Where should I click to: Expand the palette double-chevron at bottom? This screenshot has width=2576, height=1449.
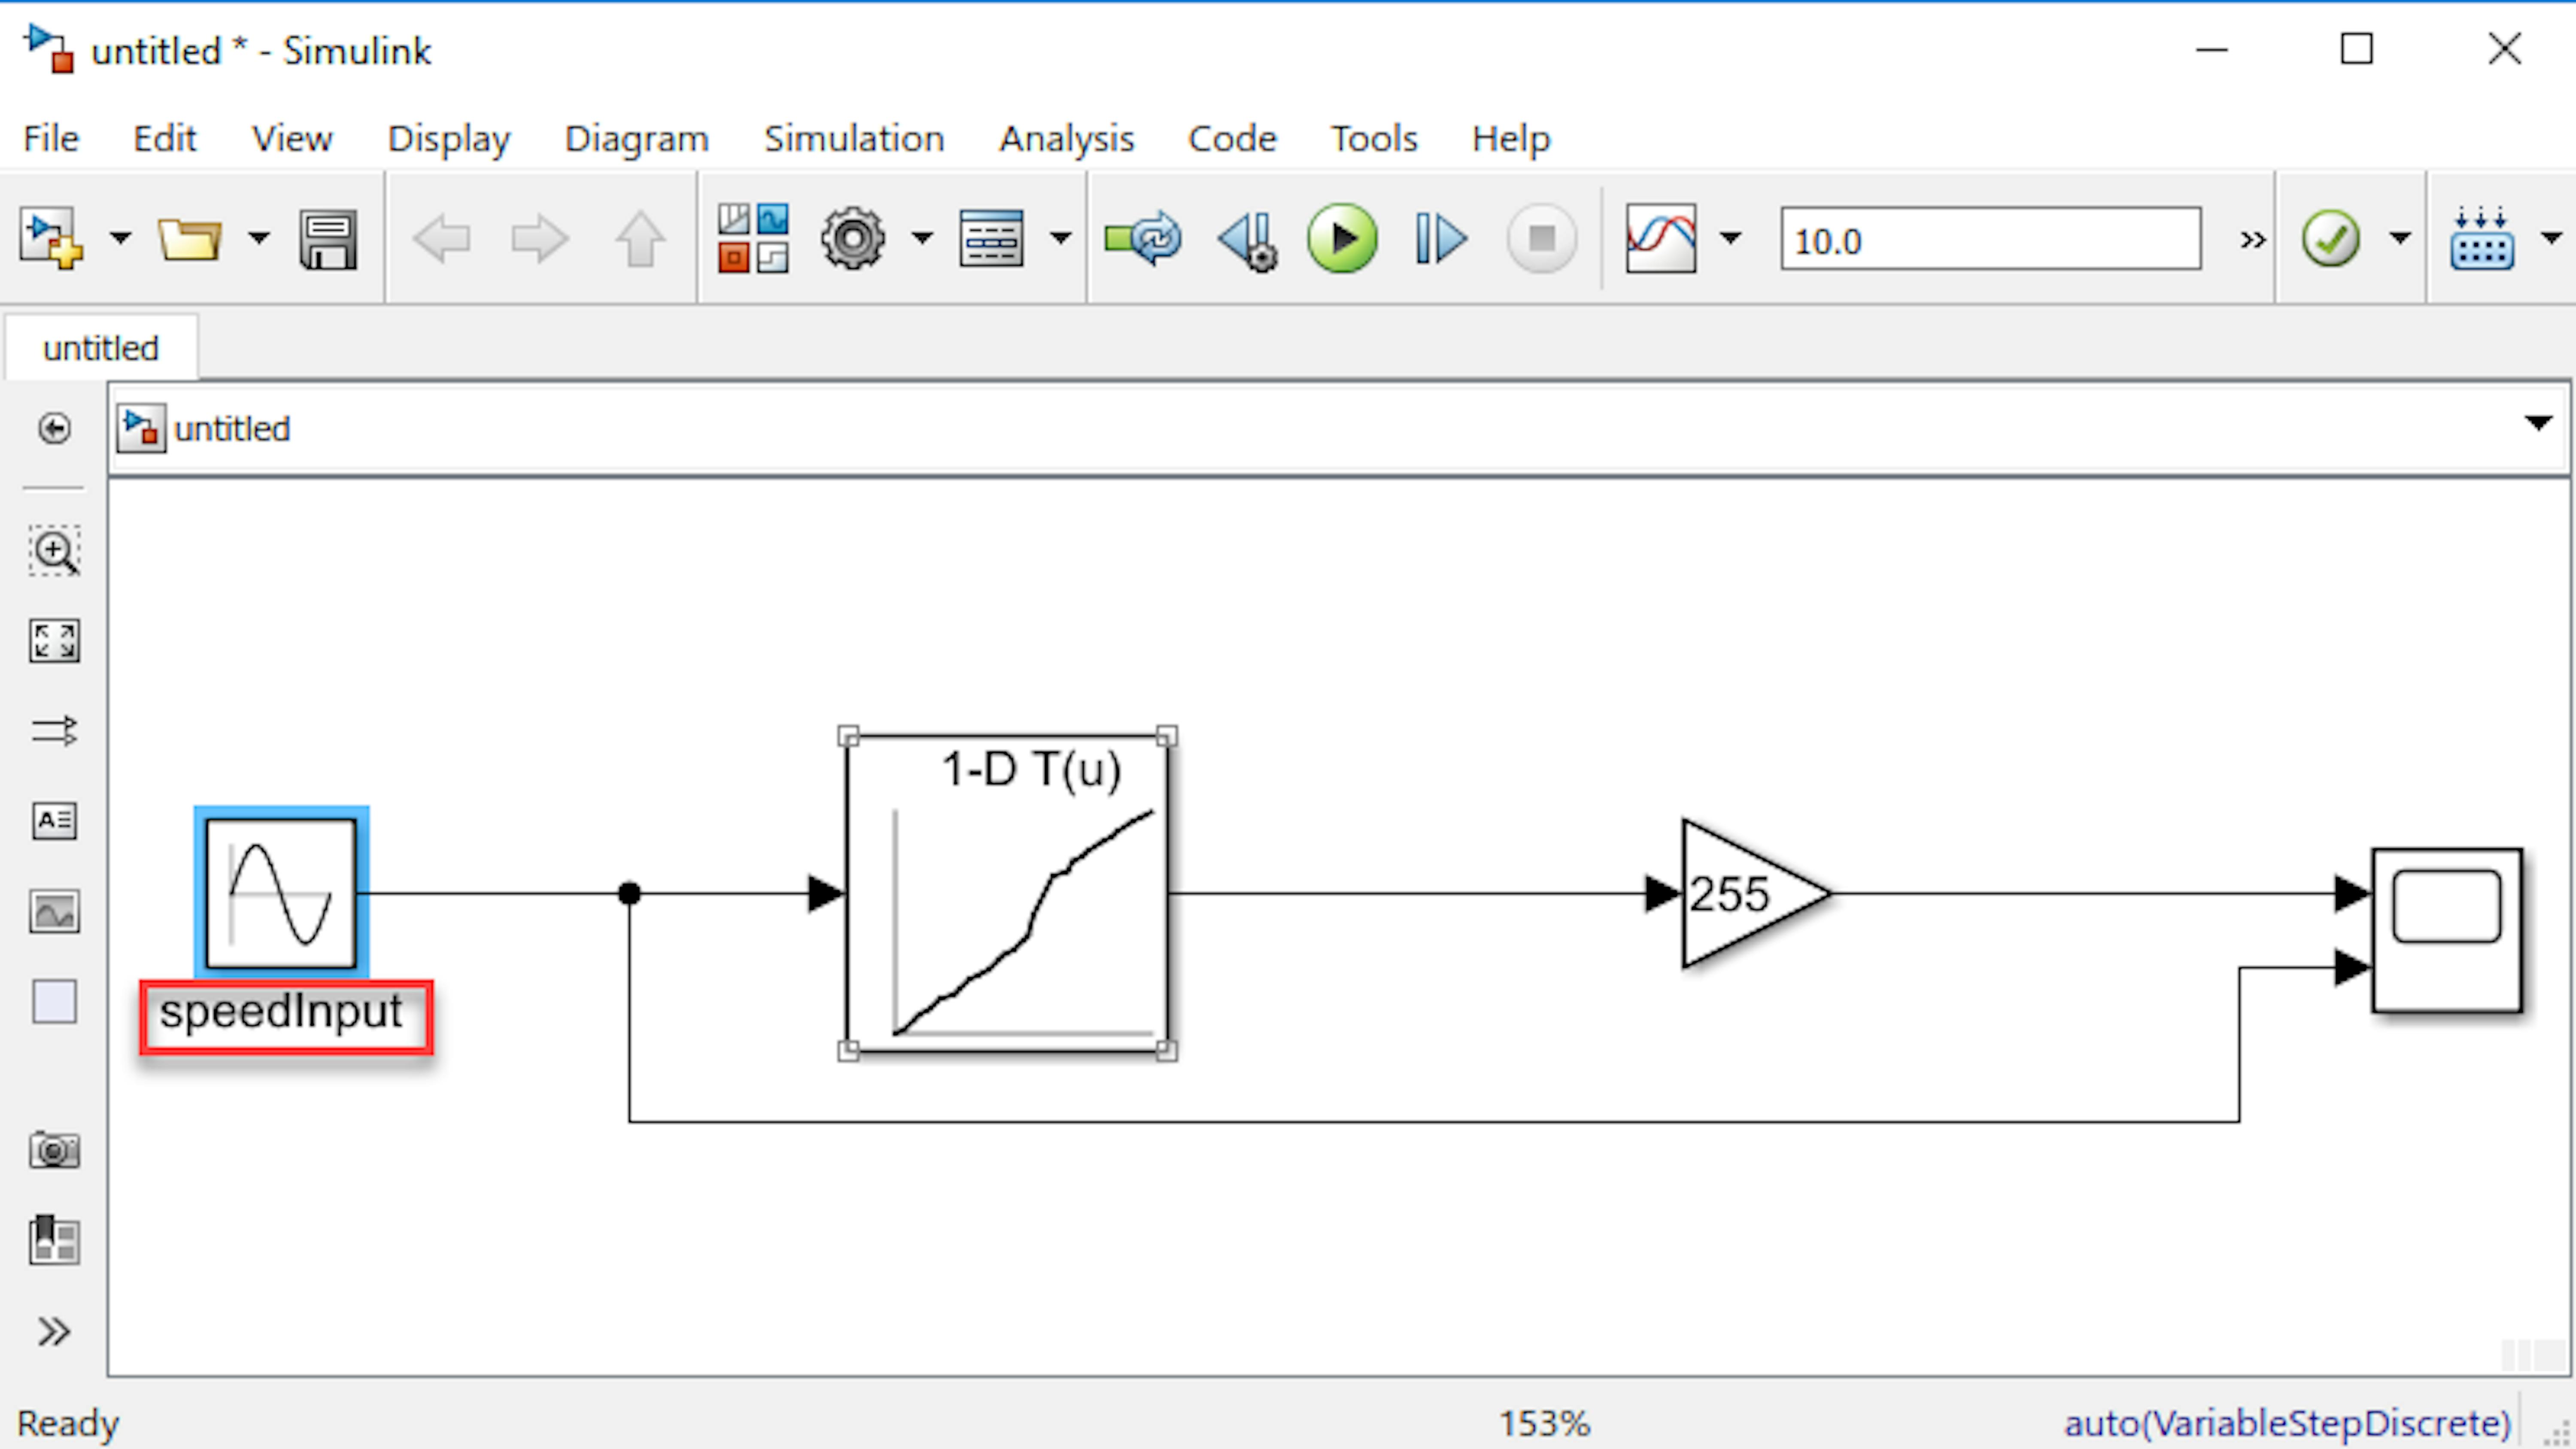click(54, 1331)
